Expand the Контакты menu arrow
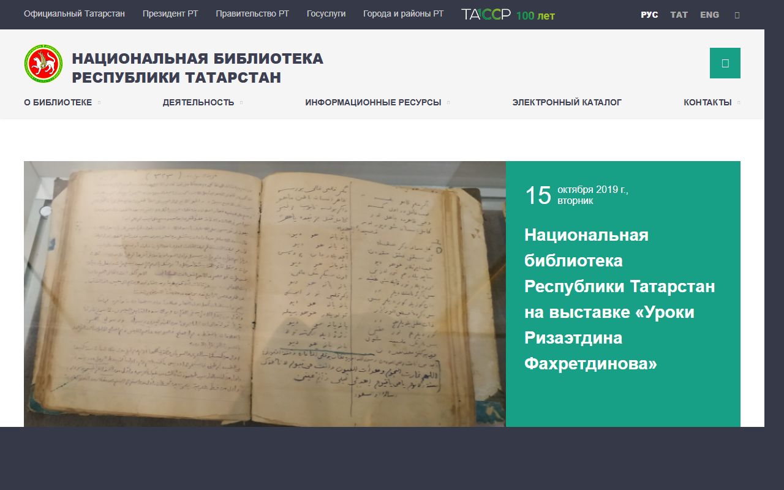Viewport: 784px width, 490px height. pyautogui.click(x=739, y=103)
